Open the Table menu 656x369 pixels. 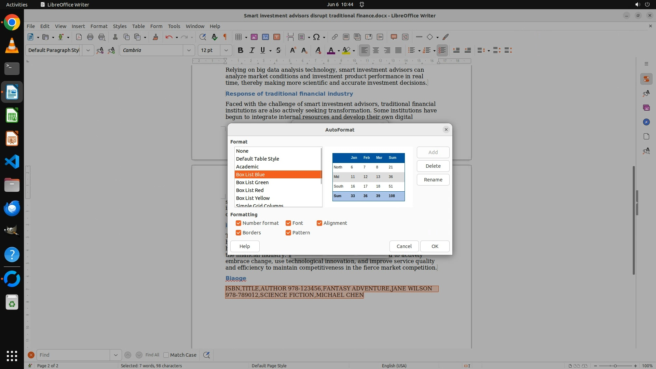pyautogui.click(x=138, y=26)
